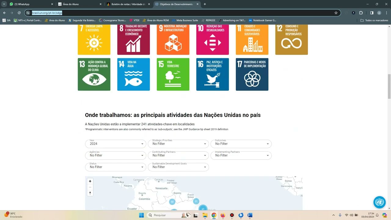Open the Segunda Via Boleto bookmark
Screen dimensions: 391x220
82,20
